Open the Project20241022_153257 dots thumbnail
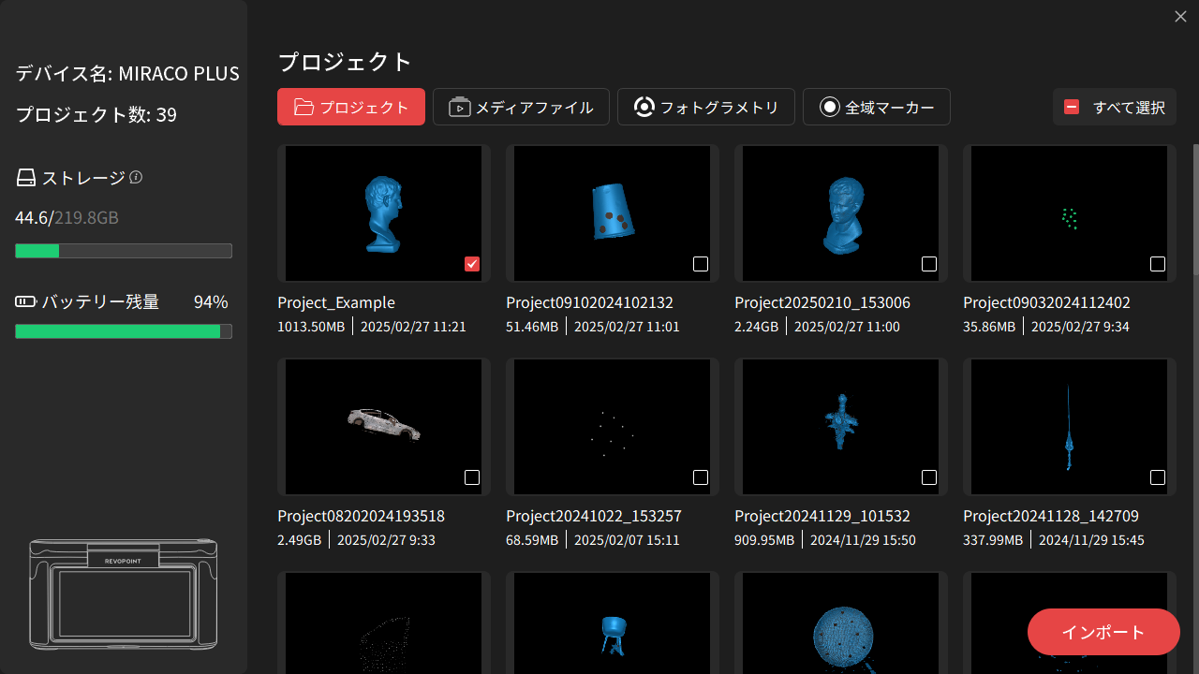The image size is (1199, 674). 613,427
